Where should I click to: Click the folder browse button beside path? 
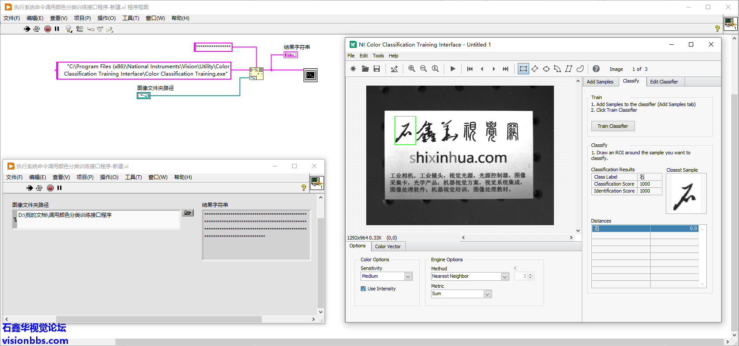click(x=188, y=213)
